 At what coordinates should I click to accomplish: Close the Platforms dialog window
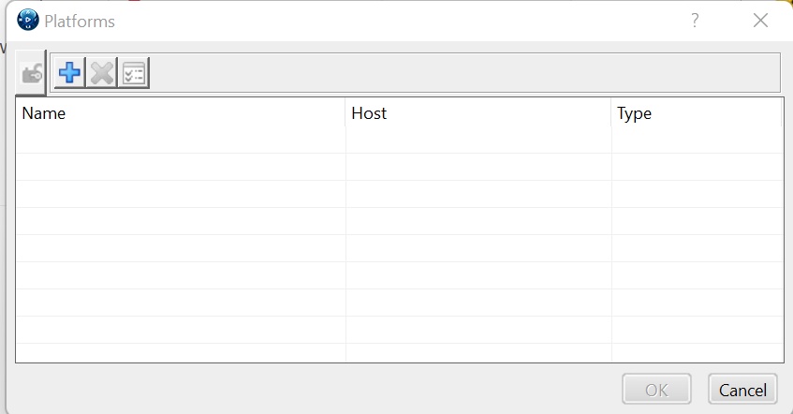760,21
